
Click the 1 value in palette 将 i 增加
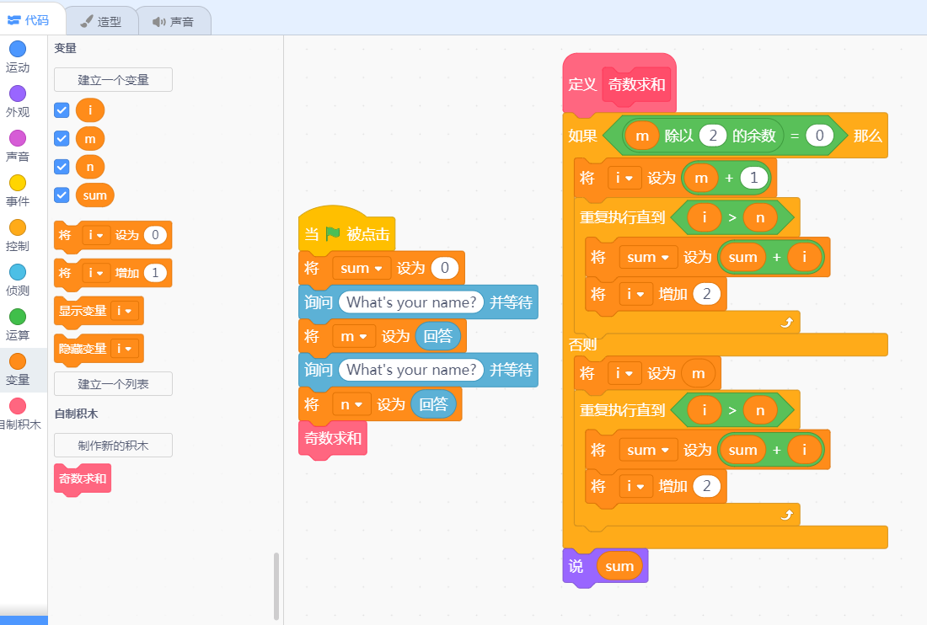[155, 273]
